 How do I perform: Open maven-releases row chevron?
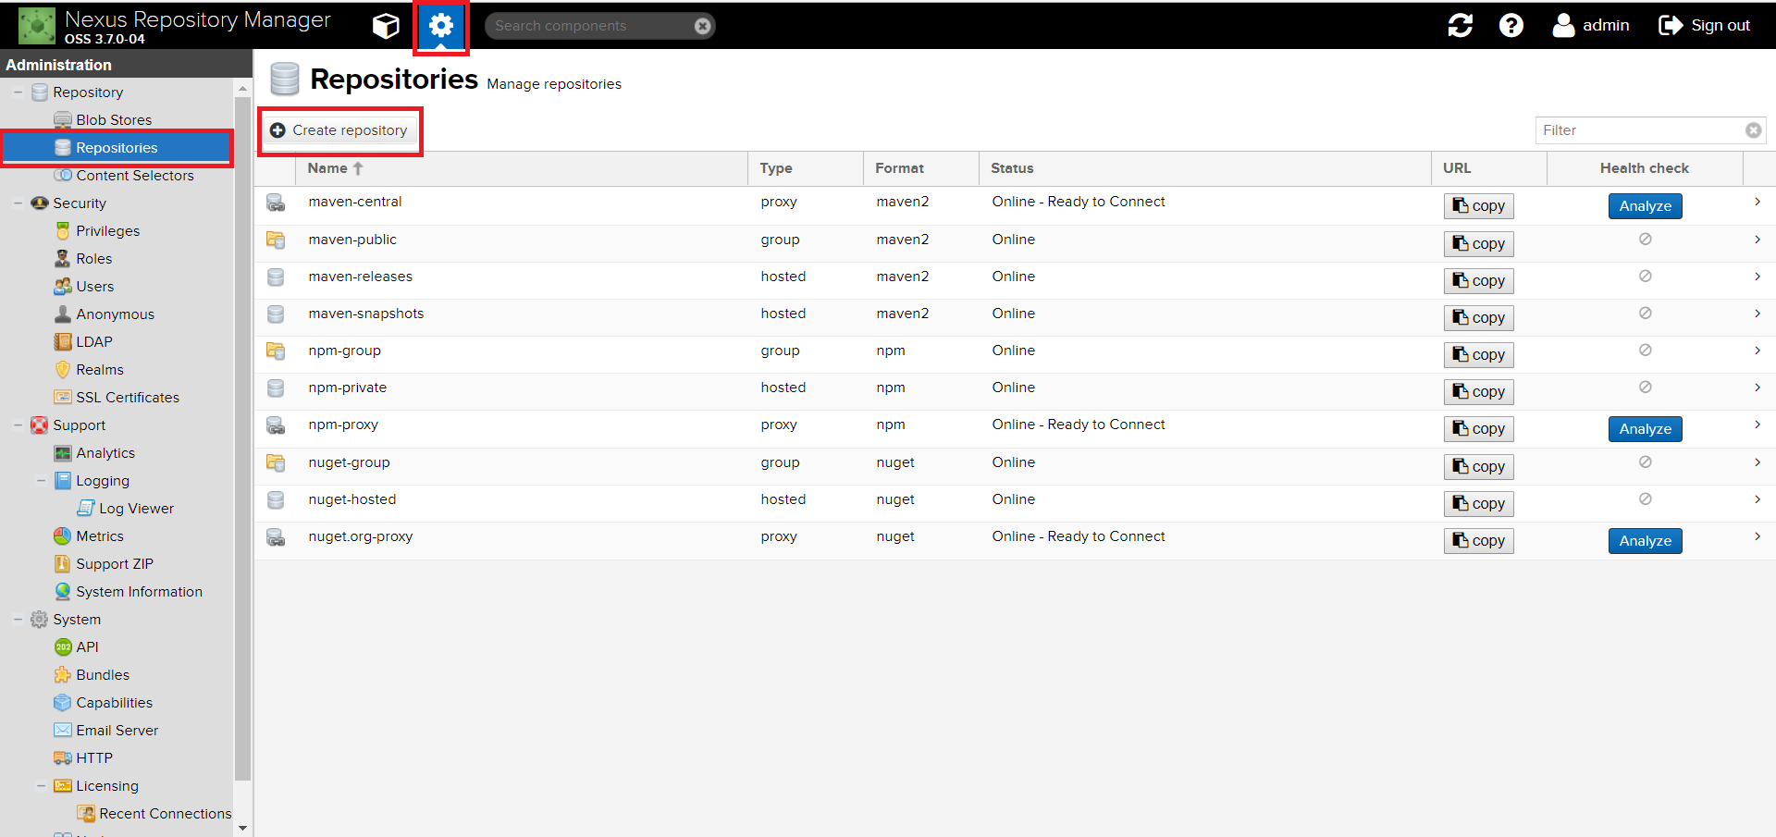click(x=1757, y=277)
